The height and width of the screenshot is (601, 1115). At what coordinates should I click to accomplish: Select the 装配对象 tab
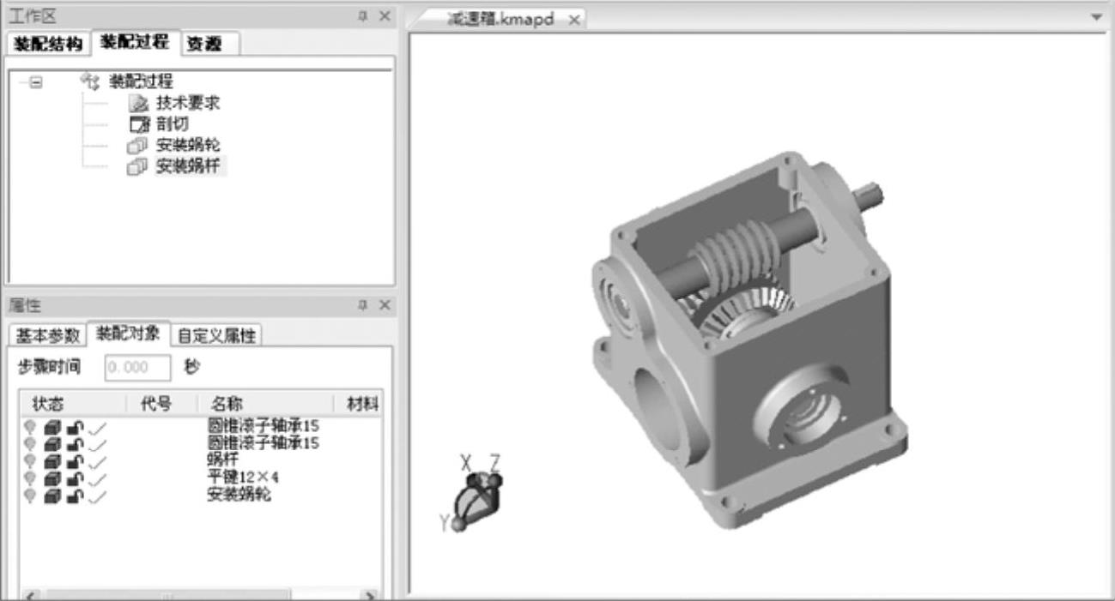click(128, 334)
